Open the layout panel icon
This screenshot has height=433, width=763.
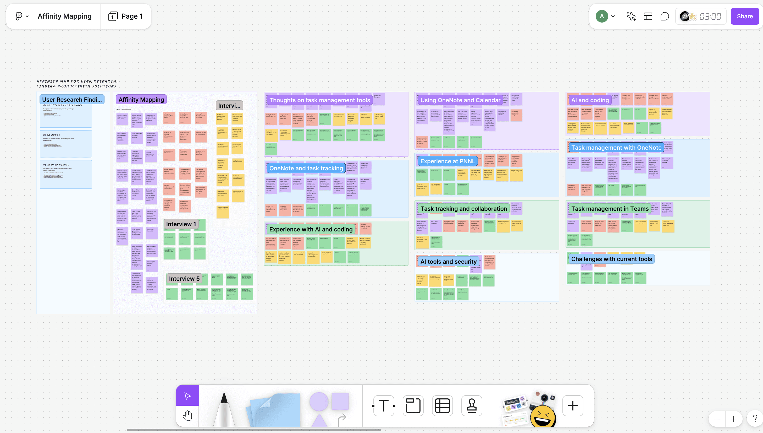click(648, 16)
